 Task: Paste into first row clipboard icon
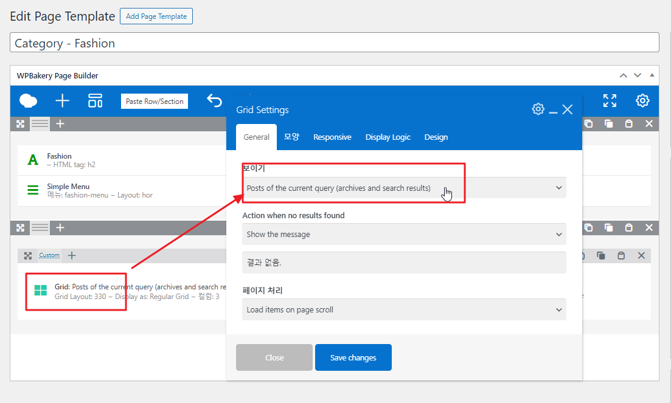tap(628, 124)
